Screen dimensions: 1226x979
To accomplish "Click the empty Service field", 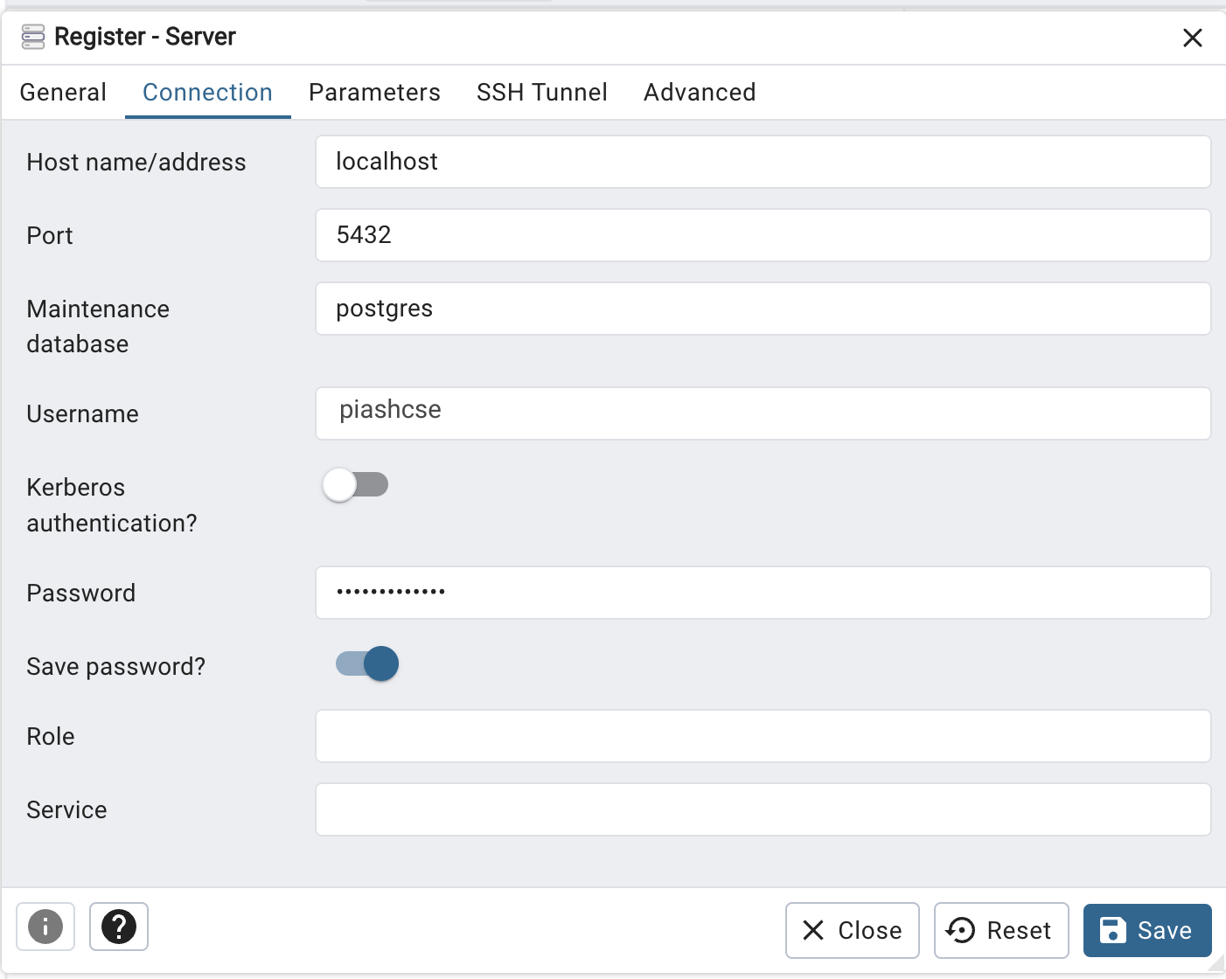I will pyautogui.click(x=763, y=809).
